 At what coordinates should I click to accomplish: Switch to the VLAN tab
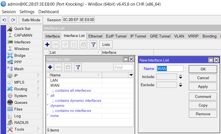tap(179, 36)
